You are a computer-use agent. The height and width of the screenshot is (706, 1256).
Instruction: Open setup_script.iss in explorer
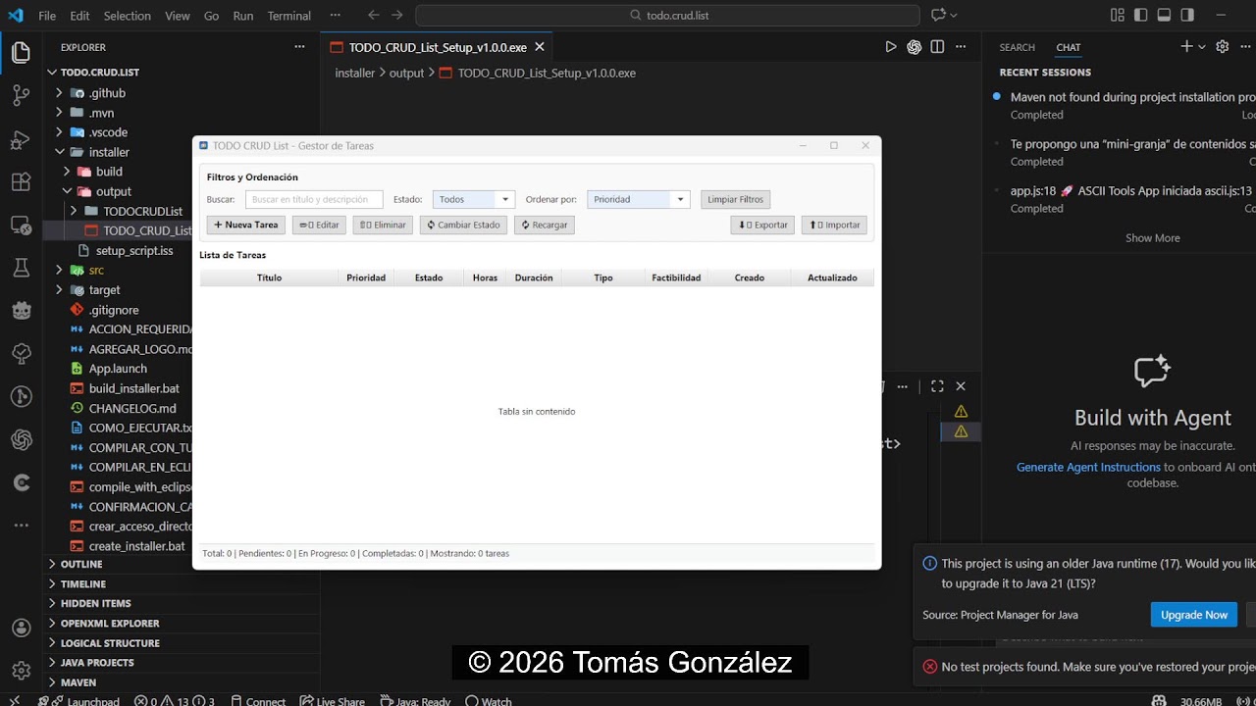click(x=134, y=250)
